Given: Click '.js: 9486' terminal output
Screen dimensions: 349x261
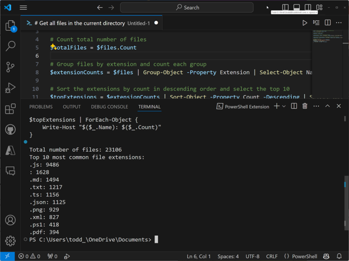Looking at the screenshot, I should 44,165.
